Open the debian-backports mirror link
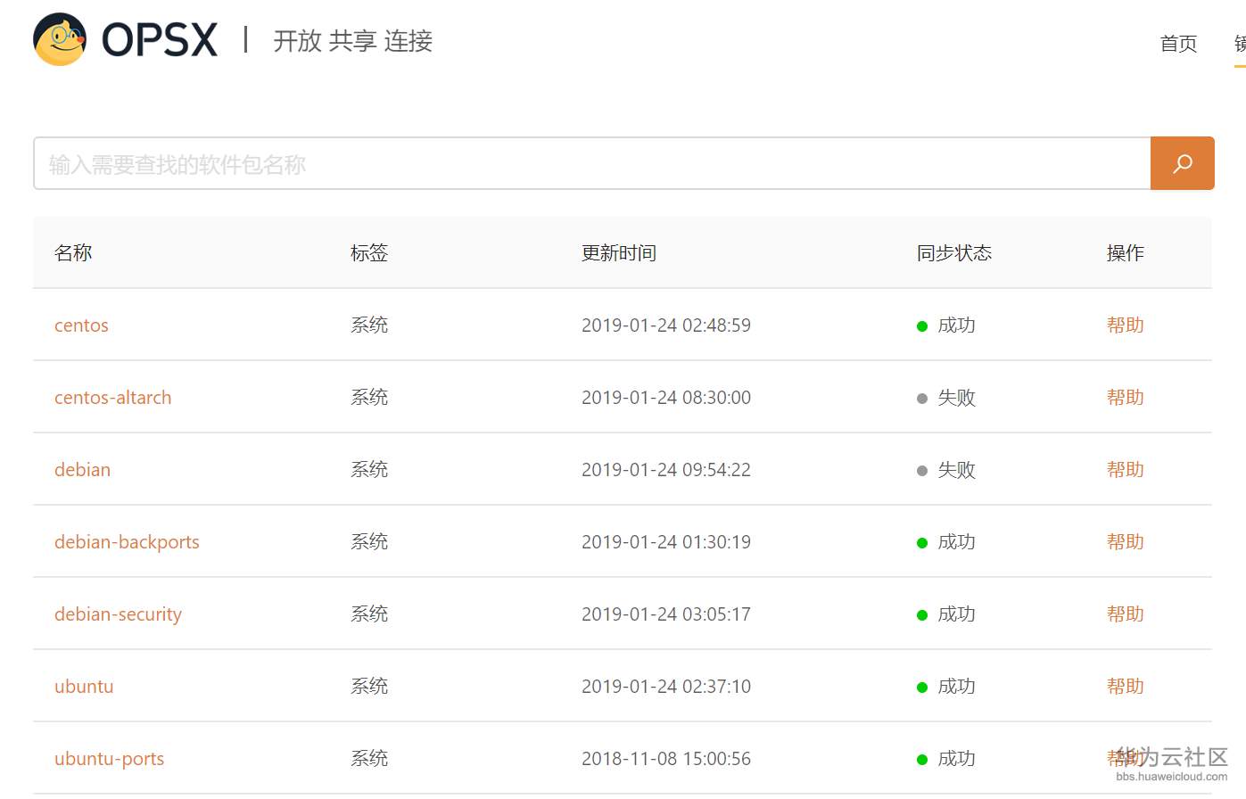This screenshot has width=1246, height=799. [127, 542]
